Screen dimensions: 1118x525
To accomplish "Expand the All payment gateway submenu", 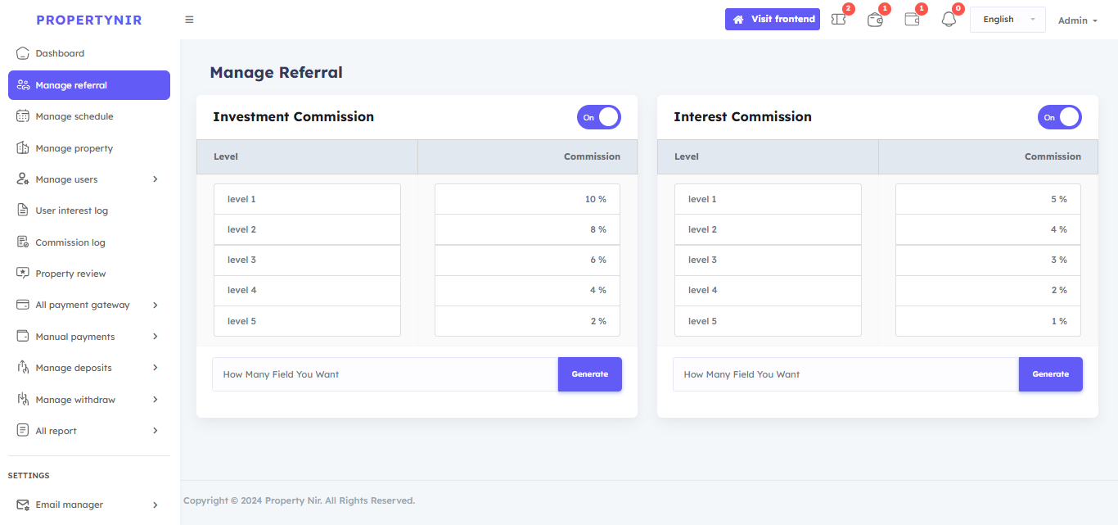I will click(x=156, y=305).
